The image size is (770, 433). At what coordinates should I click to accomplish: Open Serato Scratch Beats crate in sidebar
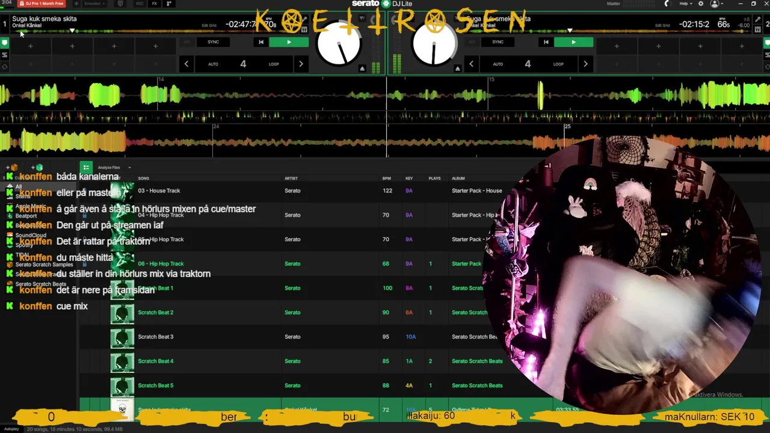pos(41,284)
